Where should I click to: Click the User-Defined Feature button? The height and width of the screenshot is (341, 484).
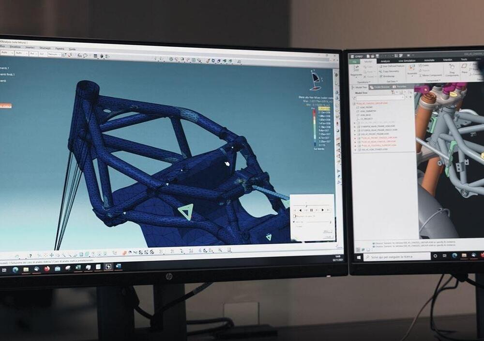pyautogui.click(x=393, y=66)
